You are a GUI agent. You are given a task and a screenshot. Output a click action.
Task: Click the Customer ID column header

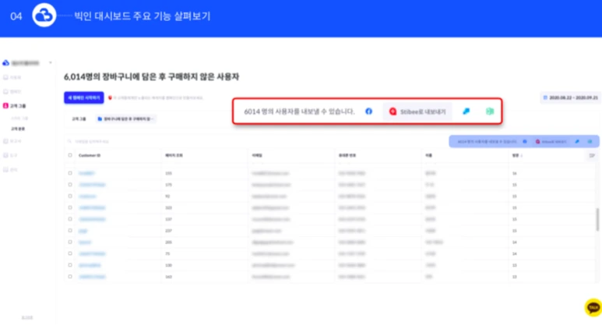pyautogui.click(x=90, y=155)
